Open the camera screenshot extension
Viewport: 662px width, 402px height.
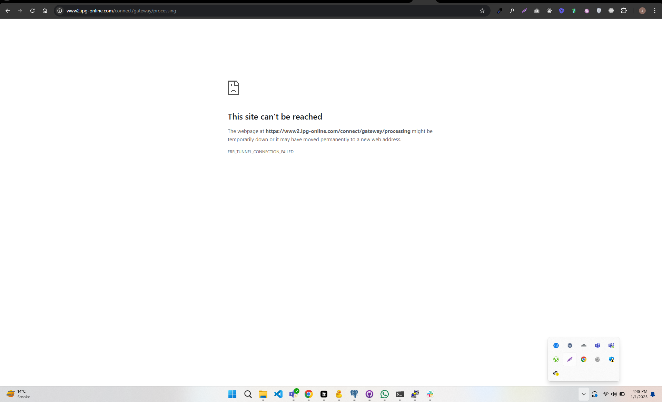click(x=537, y=11)
